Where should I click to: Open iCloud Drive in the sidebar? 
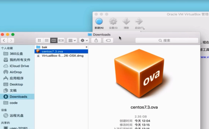17,66
